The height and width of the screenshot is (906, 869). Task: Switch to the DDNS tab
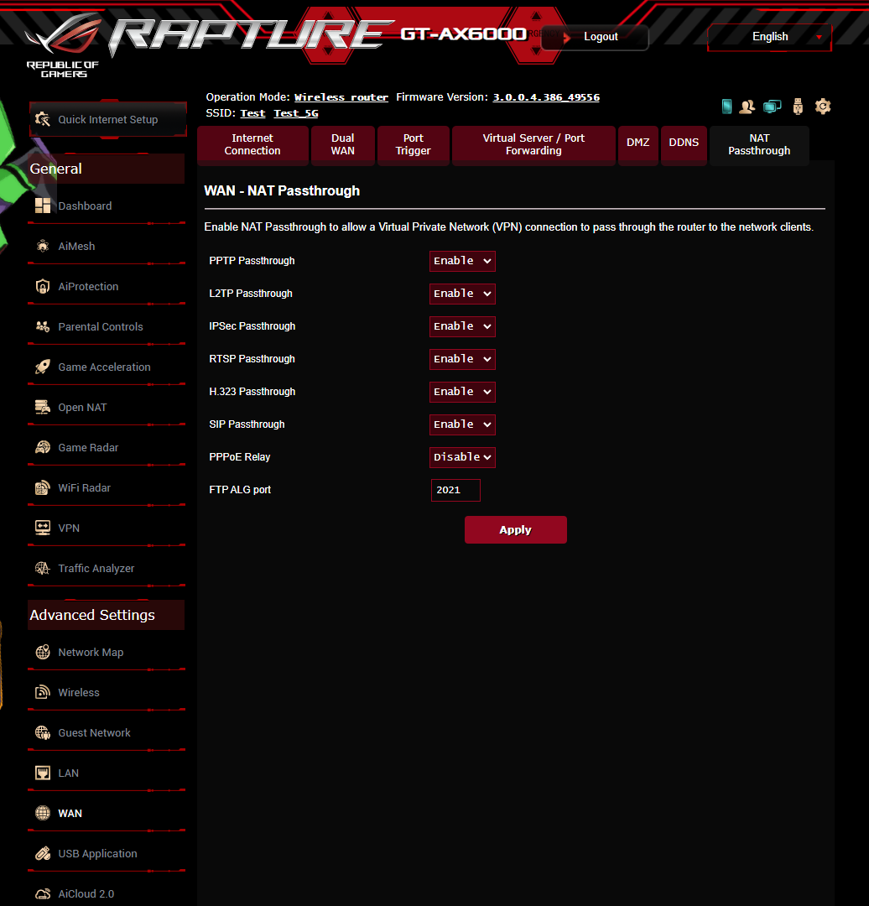point(684,145)
